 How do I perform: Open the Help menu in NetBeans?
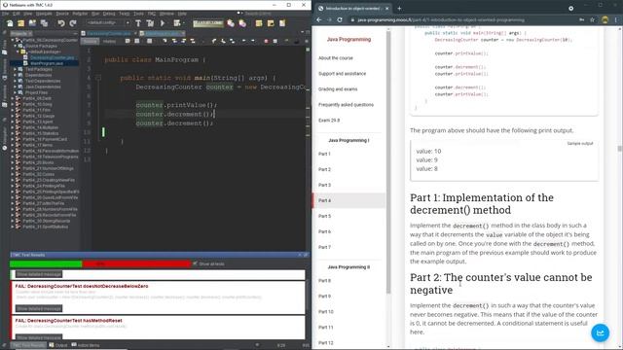[x=182, y=14]
